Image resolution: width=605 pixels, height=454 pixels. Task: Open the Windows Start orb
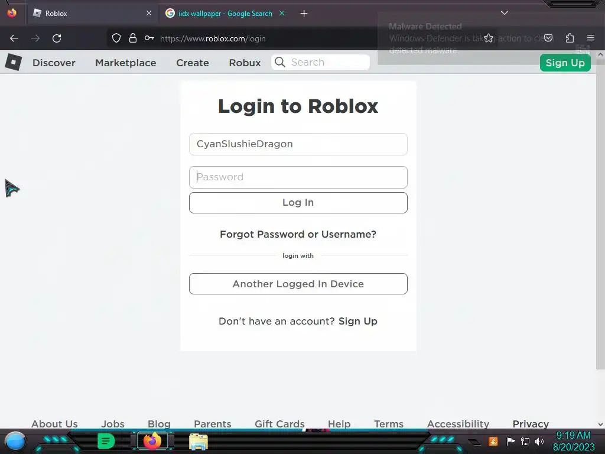tap(15, 441)
